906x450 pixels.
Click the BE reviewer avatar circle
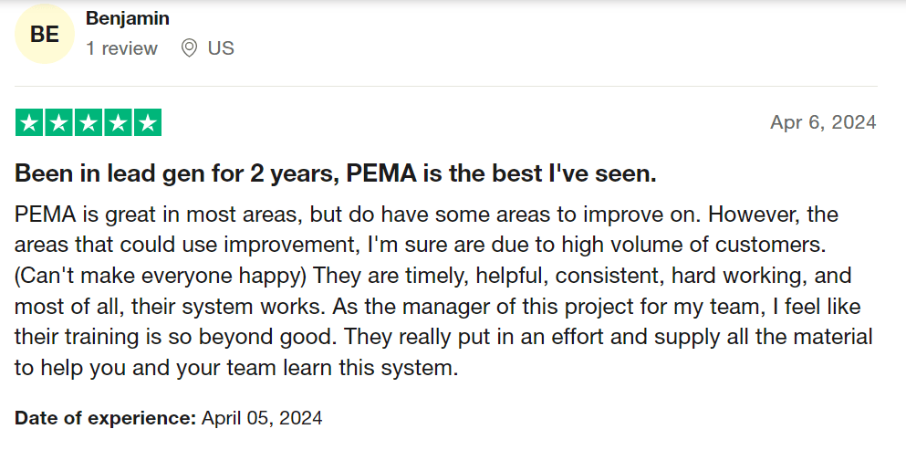(45, 34)
